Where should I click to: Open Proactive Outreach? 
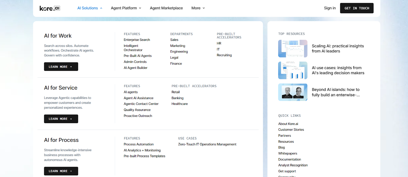pos(138,116)
